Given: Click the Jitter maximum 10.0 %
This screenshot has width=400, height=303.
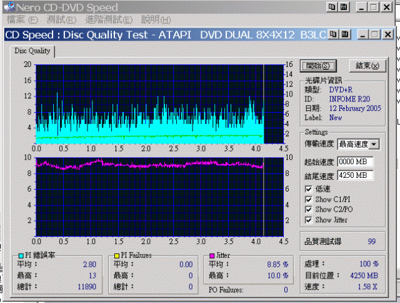Looking at the screenshot, I should coord(277,275).
